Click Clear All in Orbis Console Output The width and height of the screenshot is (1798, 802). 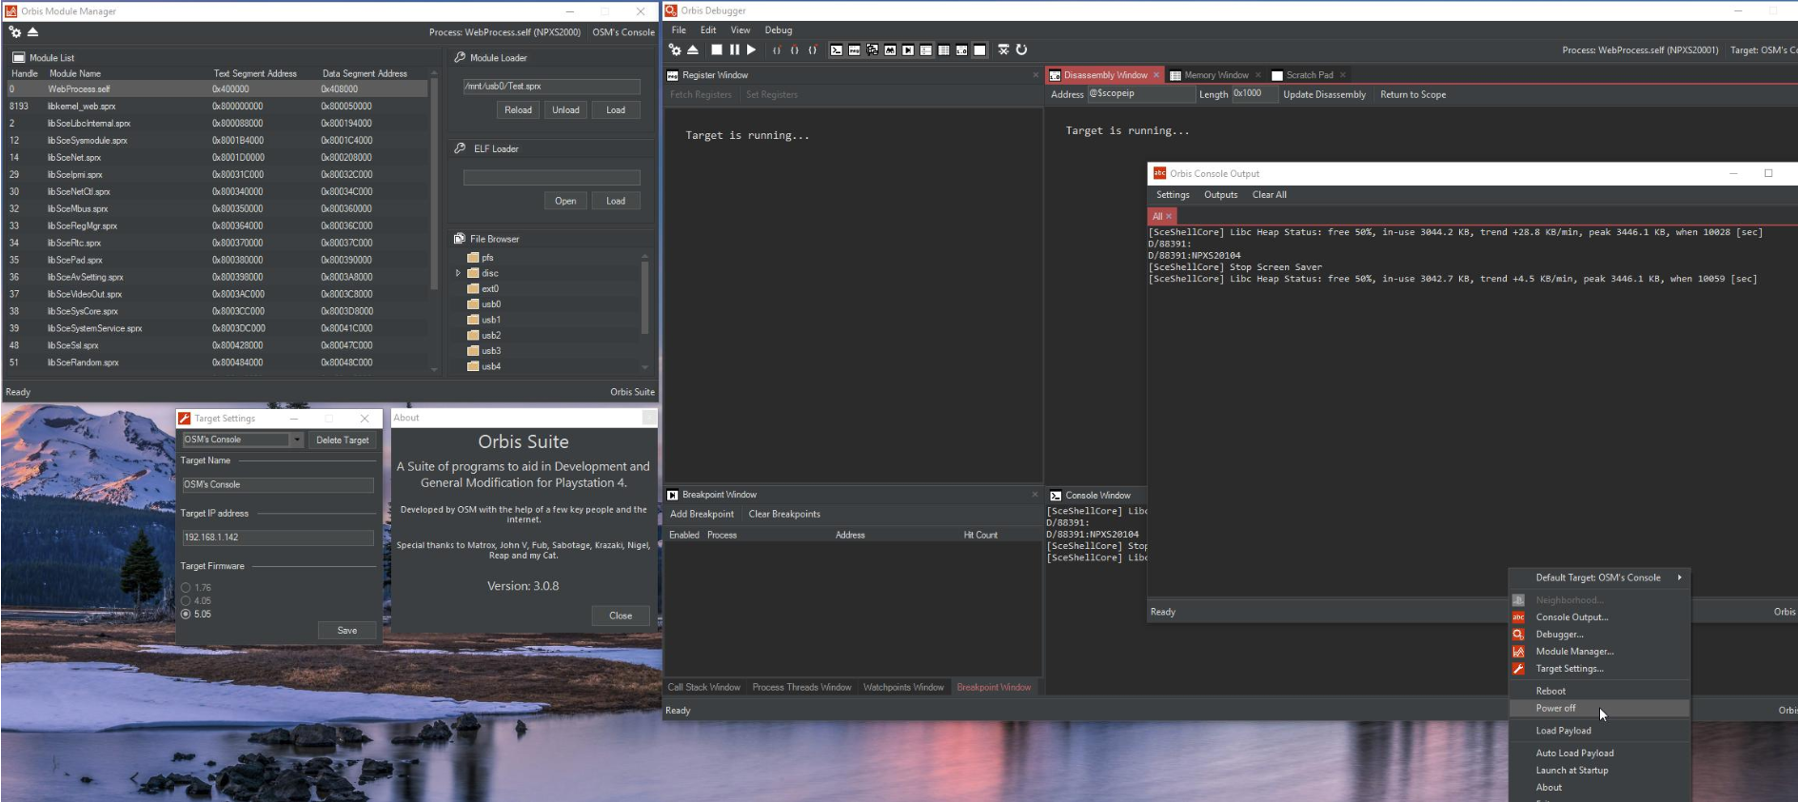tap(1269, 195)
